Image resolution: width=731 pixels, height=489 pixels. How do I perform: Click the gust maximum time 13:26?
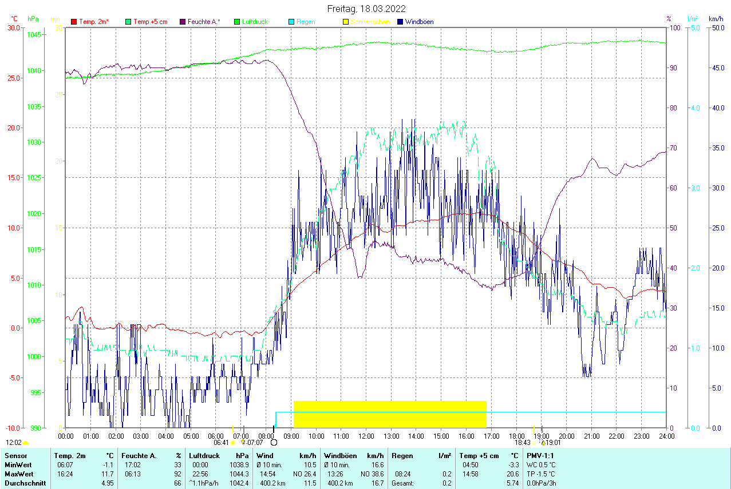coord(337,474)
